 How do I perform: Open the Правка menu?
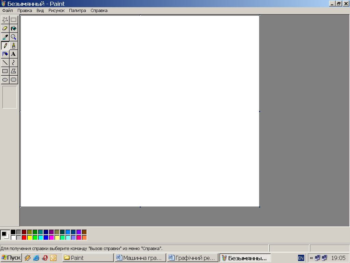point(25,11)
